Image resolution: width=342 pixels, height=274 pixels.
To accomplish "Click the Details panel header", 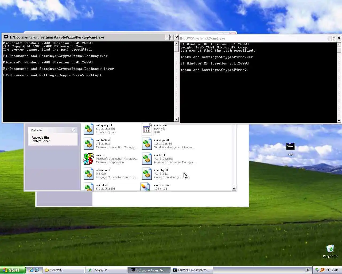I will pyautogui.click(x=53, y=130).
